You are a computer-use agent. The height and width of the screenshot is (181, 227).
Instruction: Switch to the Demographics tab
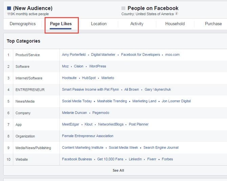[x=23, y=24]
